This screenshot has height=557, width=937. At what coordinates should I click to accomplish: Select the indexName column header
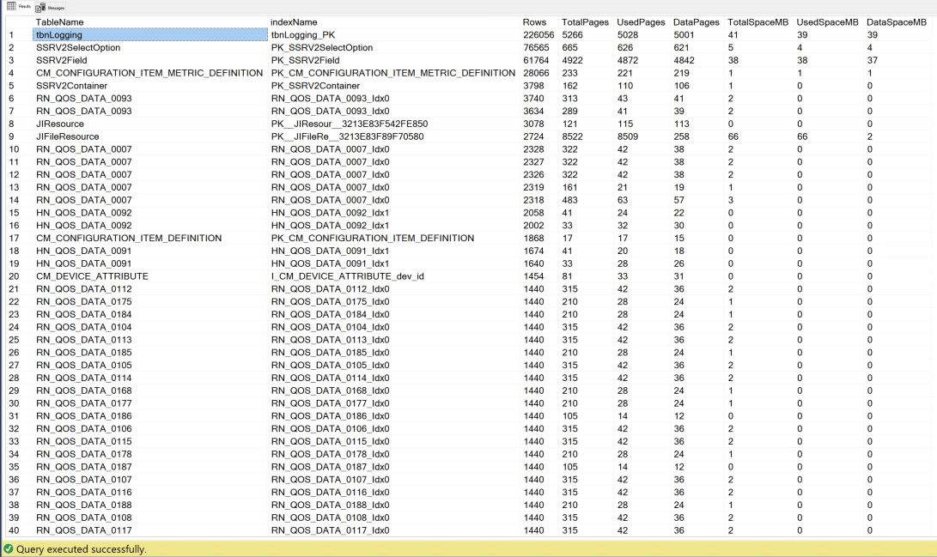pos(294,22)
